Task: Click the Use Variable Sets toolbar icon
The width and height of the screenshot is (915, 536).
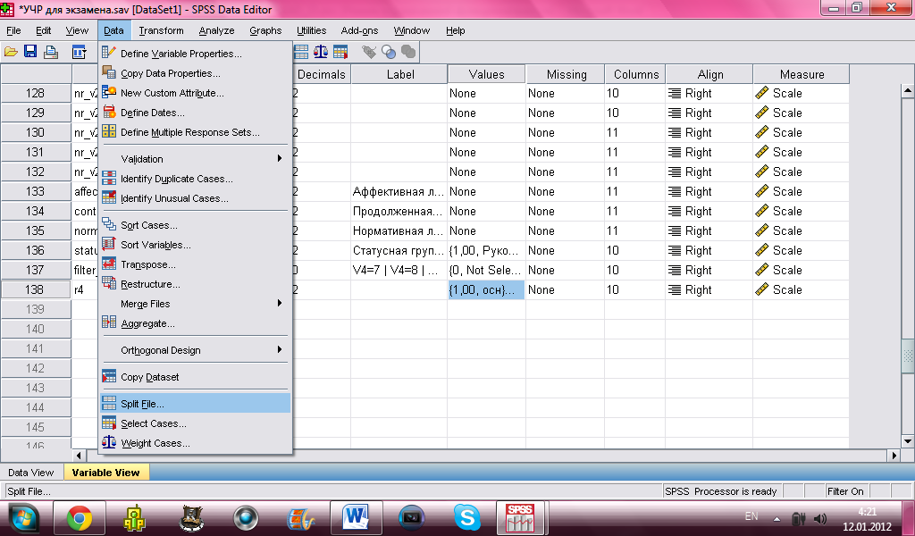Action: (x=389, y=52)
